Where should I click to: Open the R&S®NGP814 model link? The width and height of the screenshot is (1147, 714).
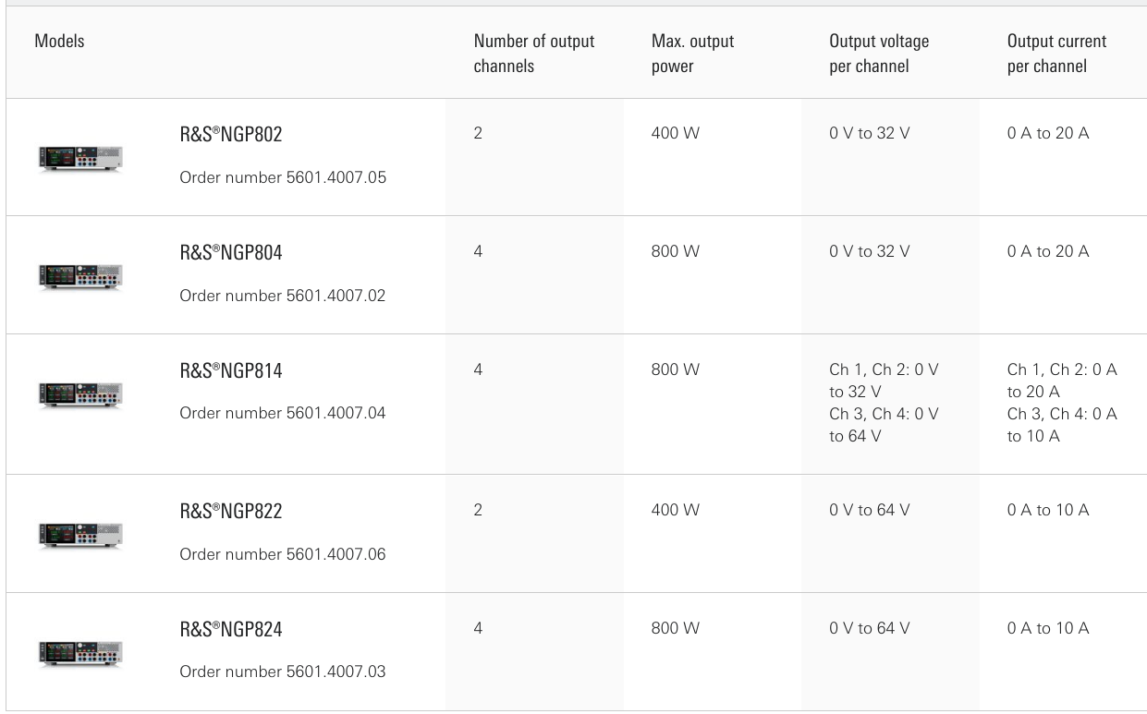pos(231,370)
